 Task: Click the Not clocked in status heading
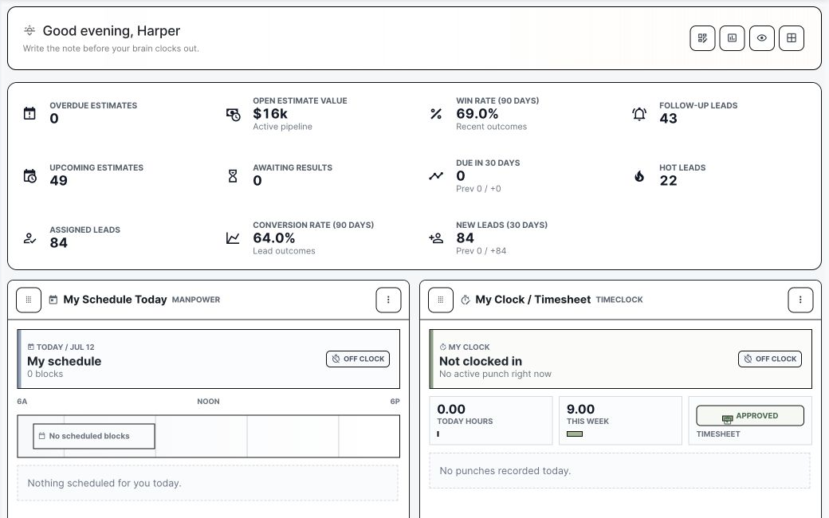click(481, 362)
